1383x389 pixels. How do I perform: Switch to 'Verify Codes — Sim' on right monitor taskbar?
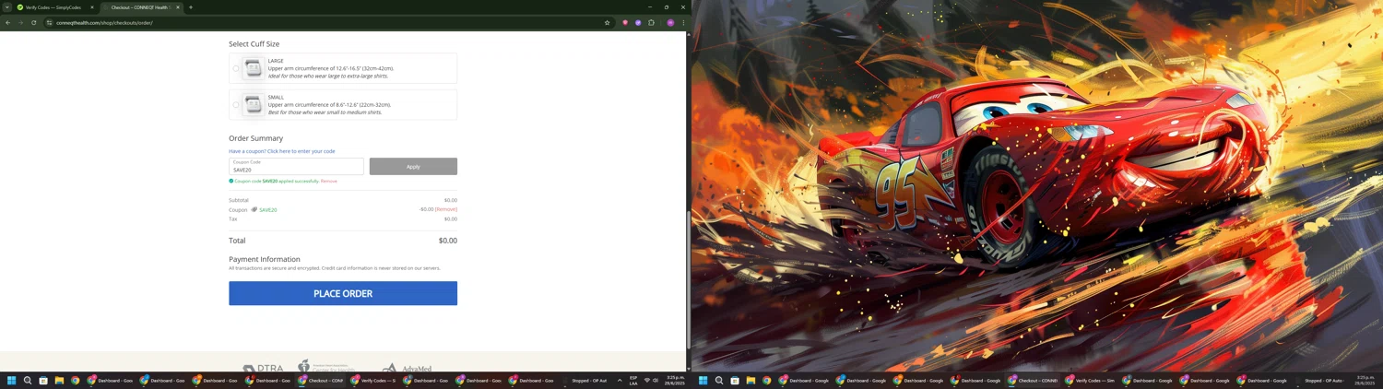1091,381
